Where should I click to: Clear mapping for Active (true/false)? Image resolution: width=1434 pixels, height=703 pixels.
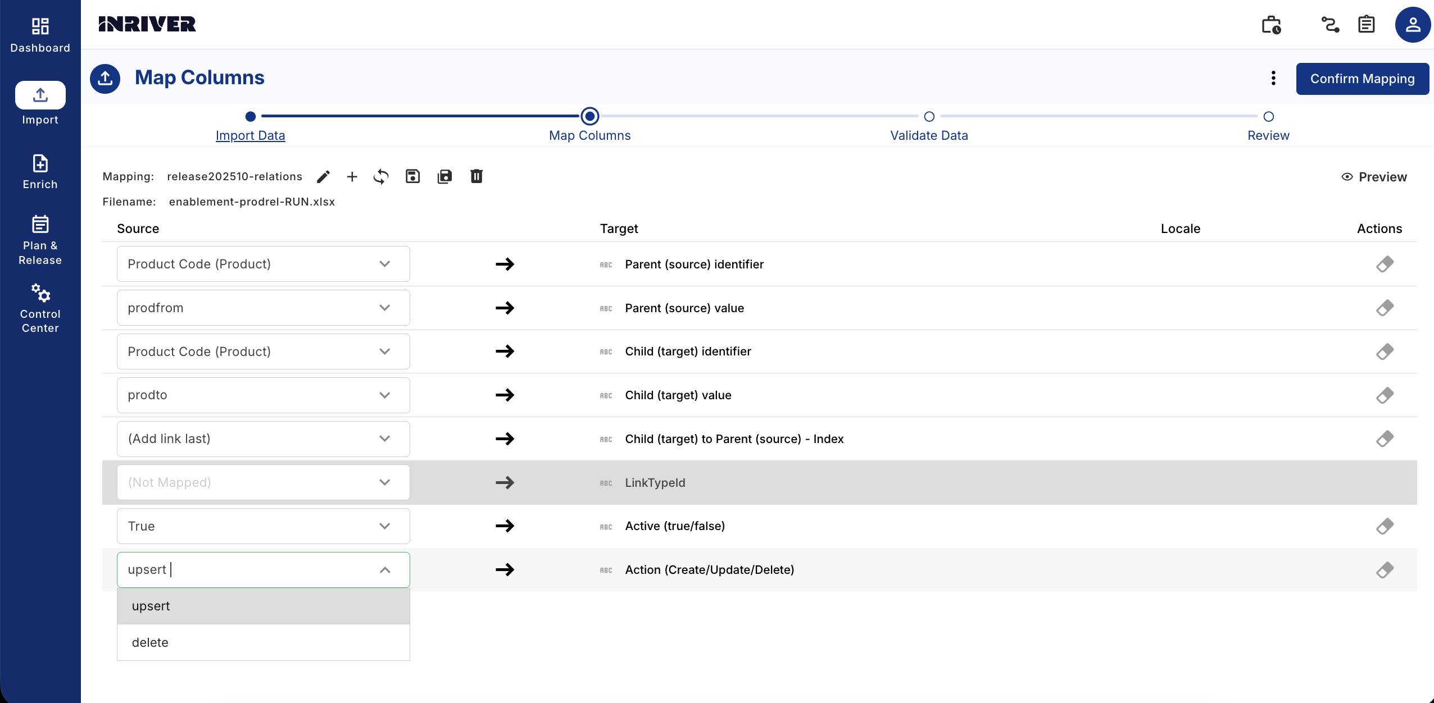(x=1385, y=526)
